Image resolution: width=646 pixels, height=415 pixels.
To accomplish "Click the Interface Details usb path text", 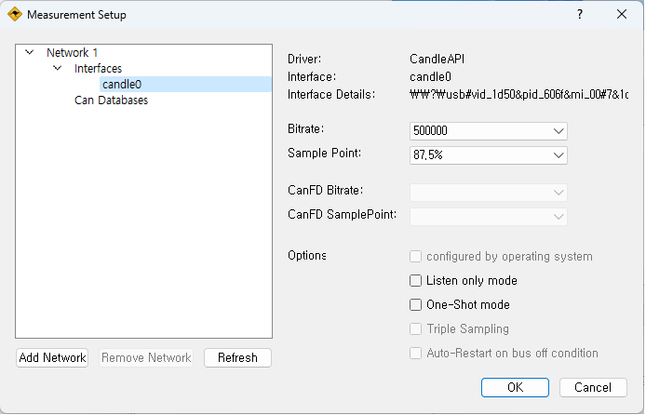I will pyautogui.click(x=518, y=95).
